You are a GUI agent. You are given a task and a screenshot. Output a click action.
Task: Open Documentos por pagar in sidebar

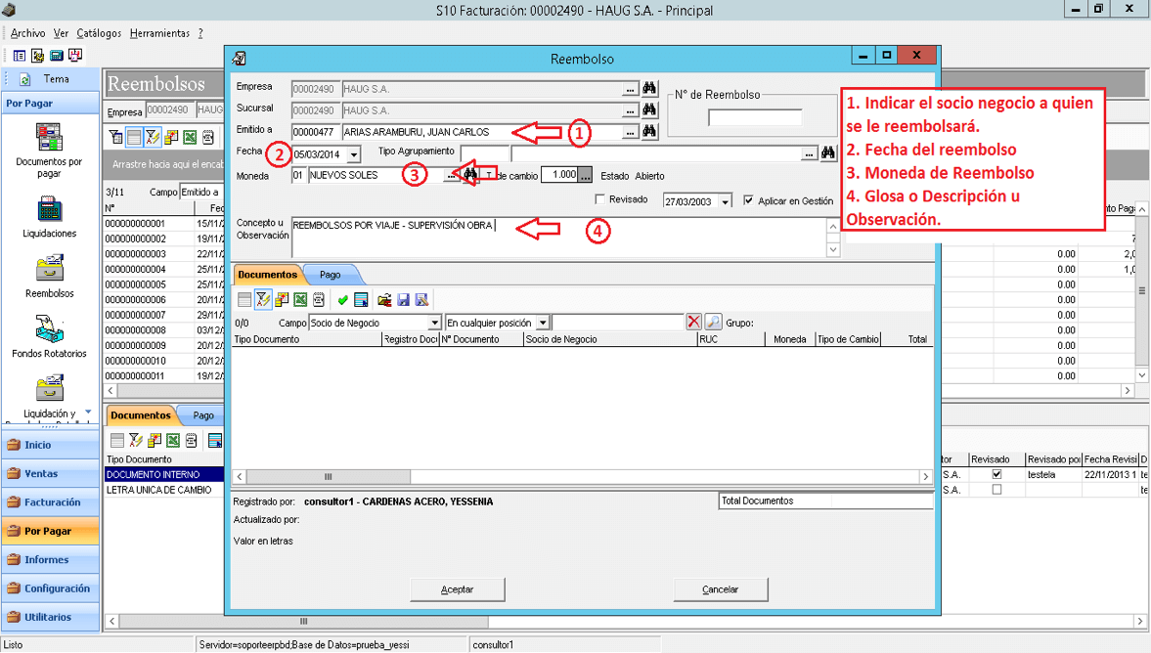click(x=49, y=151)
